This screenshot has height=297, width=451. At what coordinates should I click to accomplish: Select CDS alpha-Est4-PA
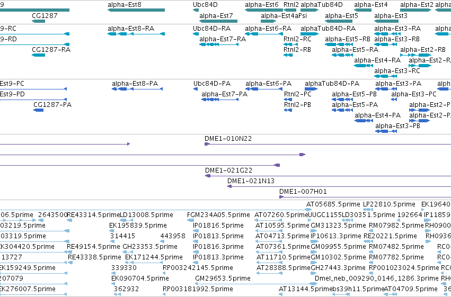pos(364,121)
